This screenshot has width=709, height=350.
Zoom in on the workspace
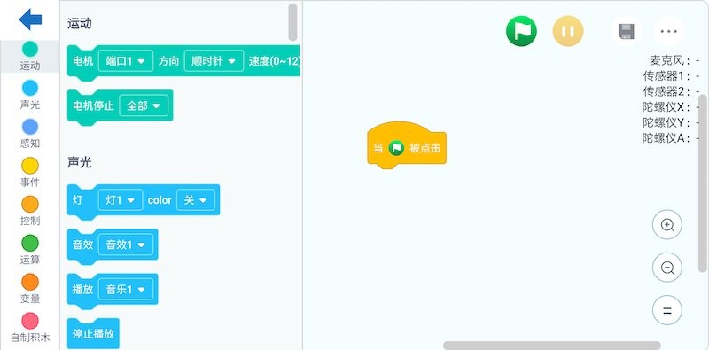coord(667,225)
